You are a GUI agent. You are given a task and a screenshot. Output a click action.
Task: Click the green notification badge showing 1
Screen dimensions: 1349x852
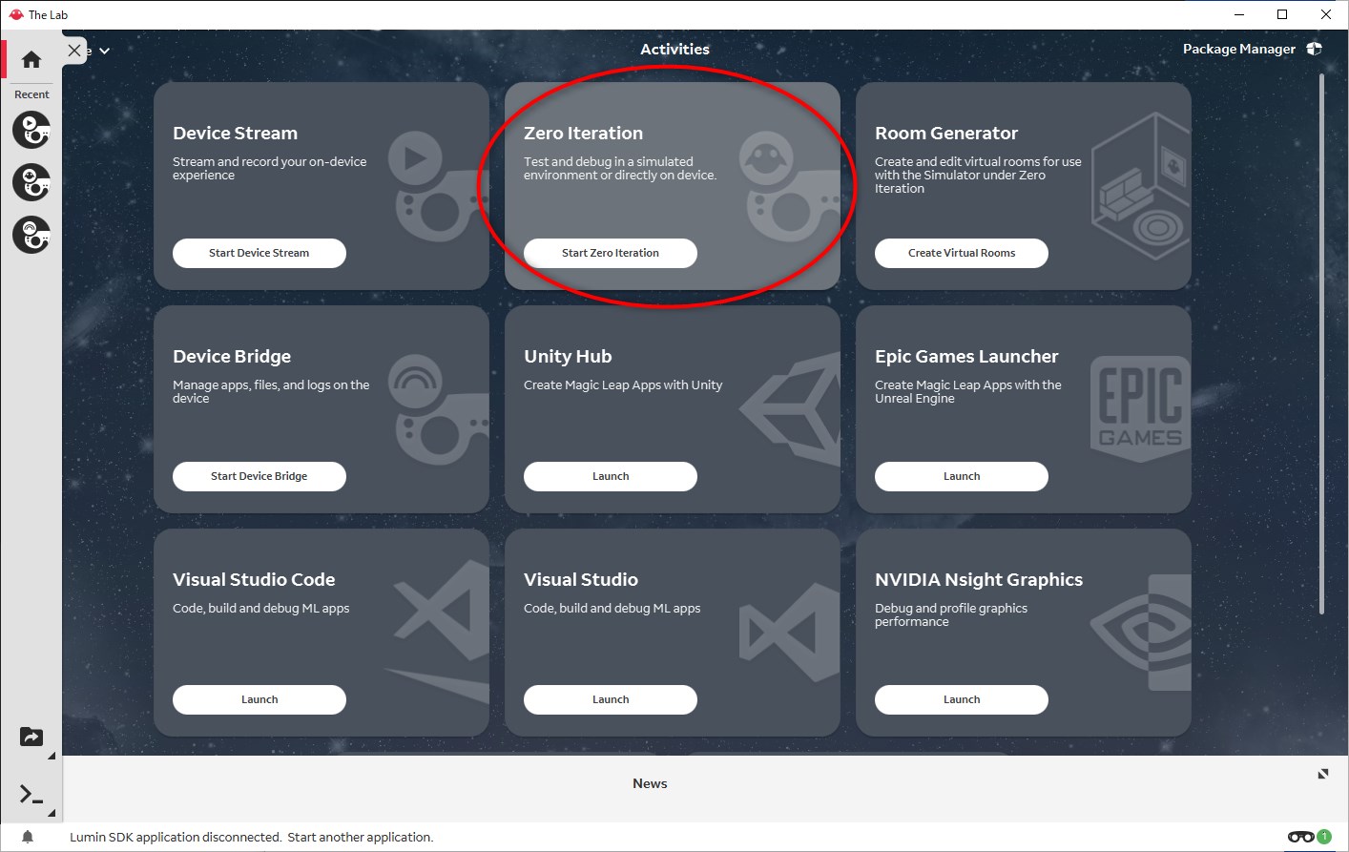pyautogui.click(x=1324, y=837)
